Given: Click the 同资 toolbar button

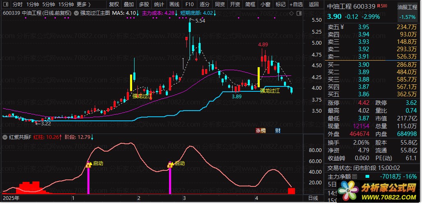Looking at the screenshot, I should pos(220,5).
